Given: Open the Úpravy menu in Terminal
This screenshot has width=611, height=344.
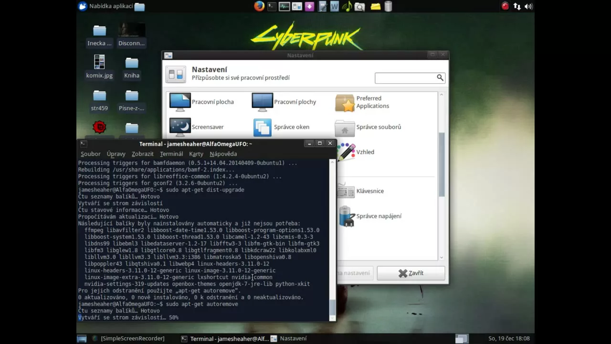Looking at the screenshot, I should coord(116,154).
